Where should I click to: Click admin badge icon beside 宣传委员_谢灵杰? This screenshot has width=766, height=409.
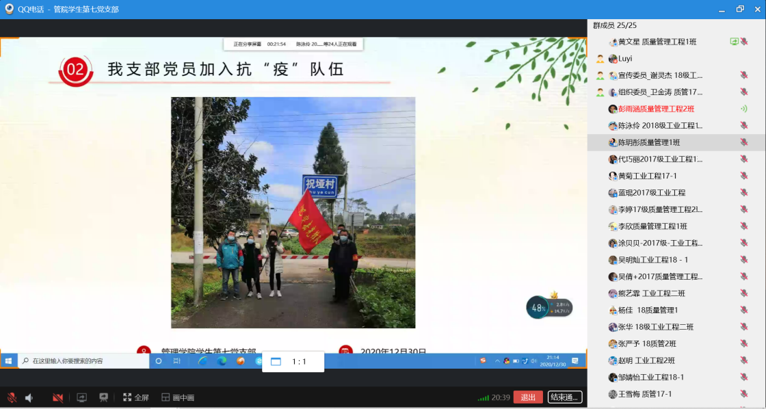coord(600,75)
